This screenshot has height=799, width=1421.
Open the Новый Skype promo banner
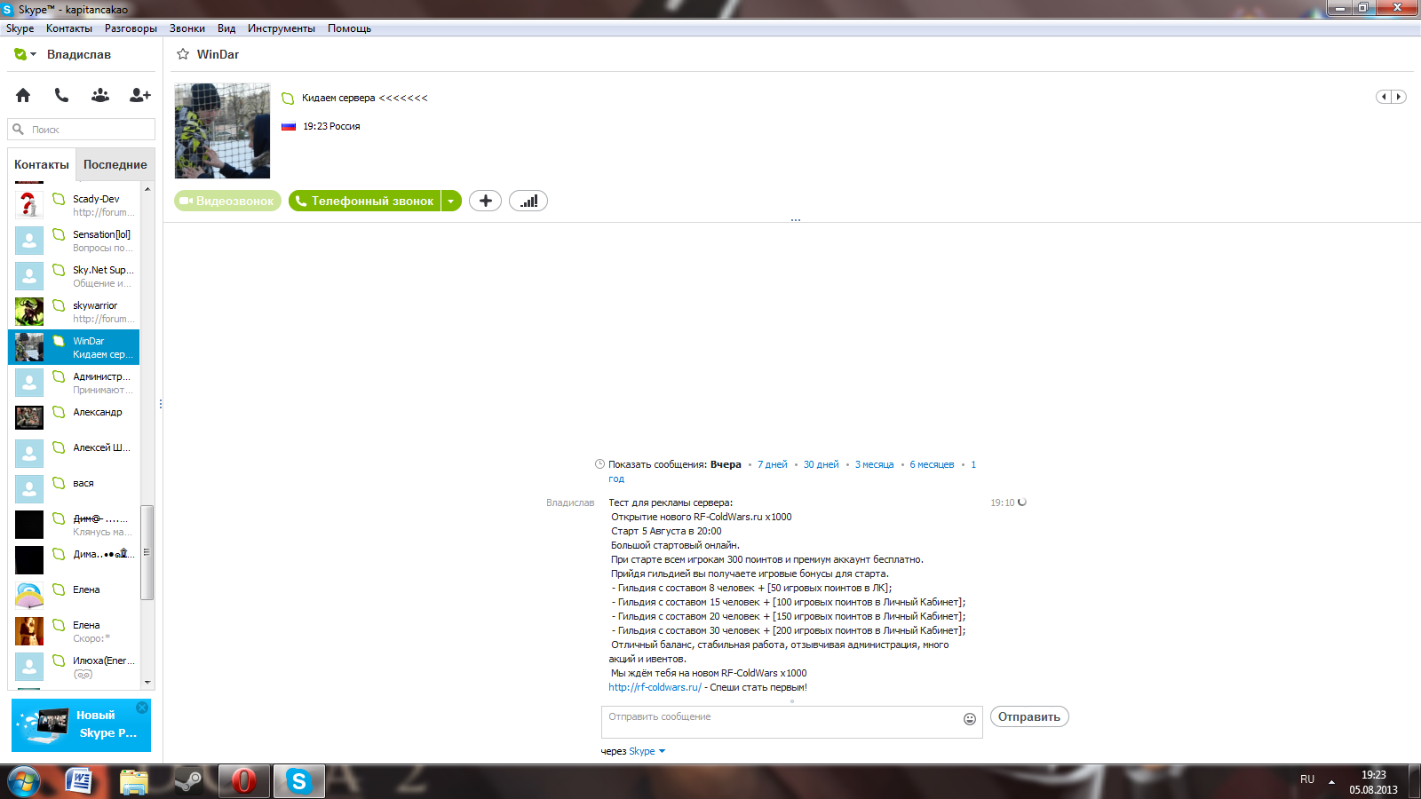tap(81, 725)
